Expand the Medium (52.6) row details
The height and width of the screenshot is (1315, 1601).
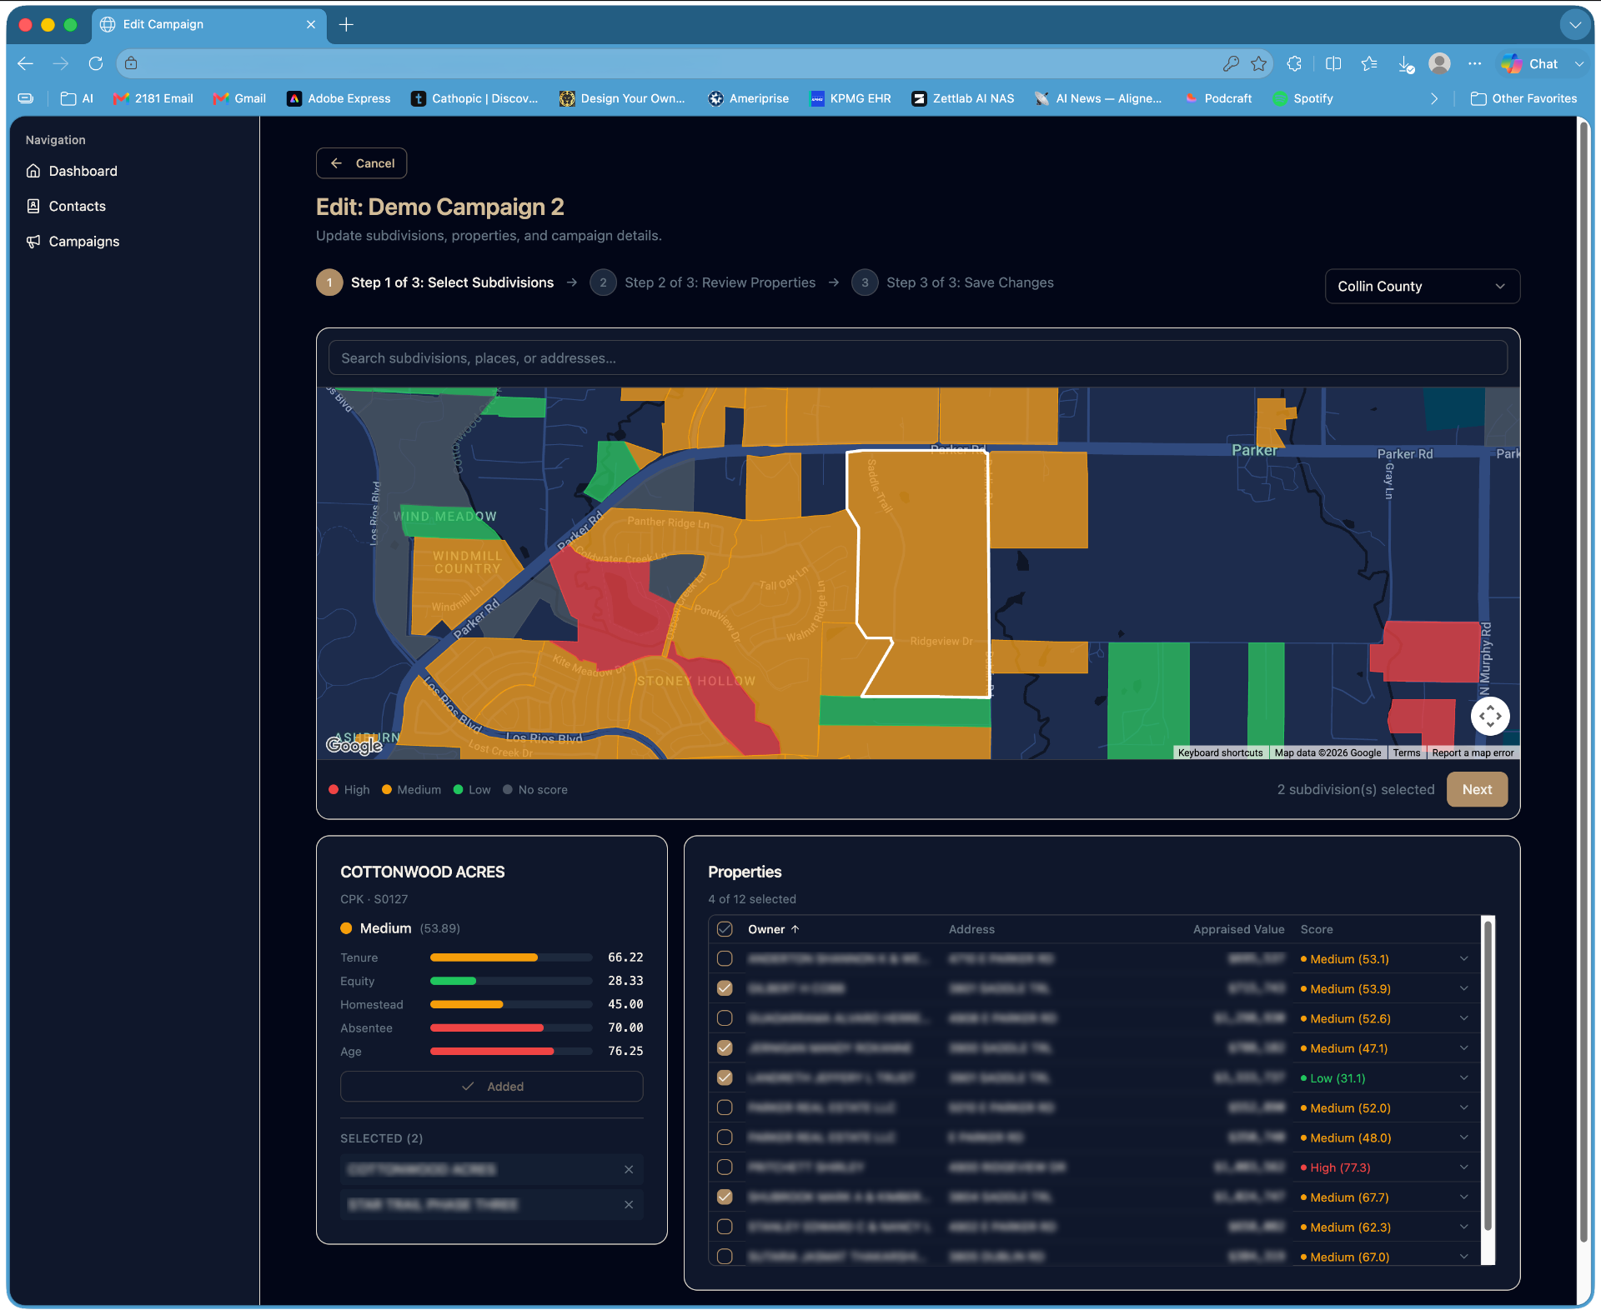click(x=1464, y=1018)
